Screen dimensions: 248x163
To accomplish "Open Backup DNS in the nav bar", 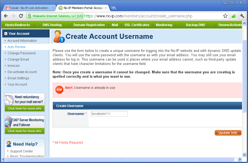I will 195,25.
